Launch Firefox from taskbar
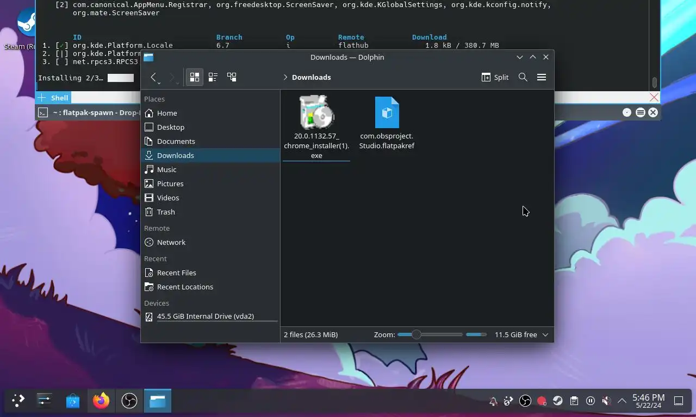 click(101, 401)
